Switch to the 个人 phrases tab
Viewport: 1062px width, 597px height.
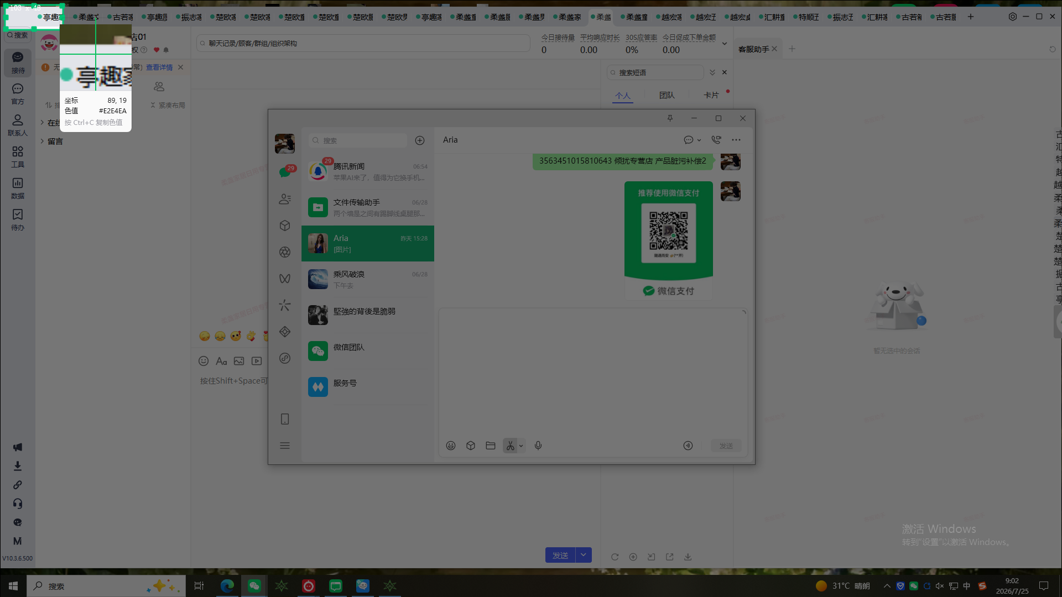pyautogui.click(x=623, y=95)
